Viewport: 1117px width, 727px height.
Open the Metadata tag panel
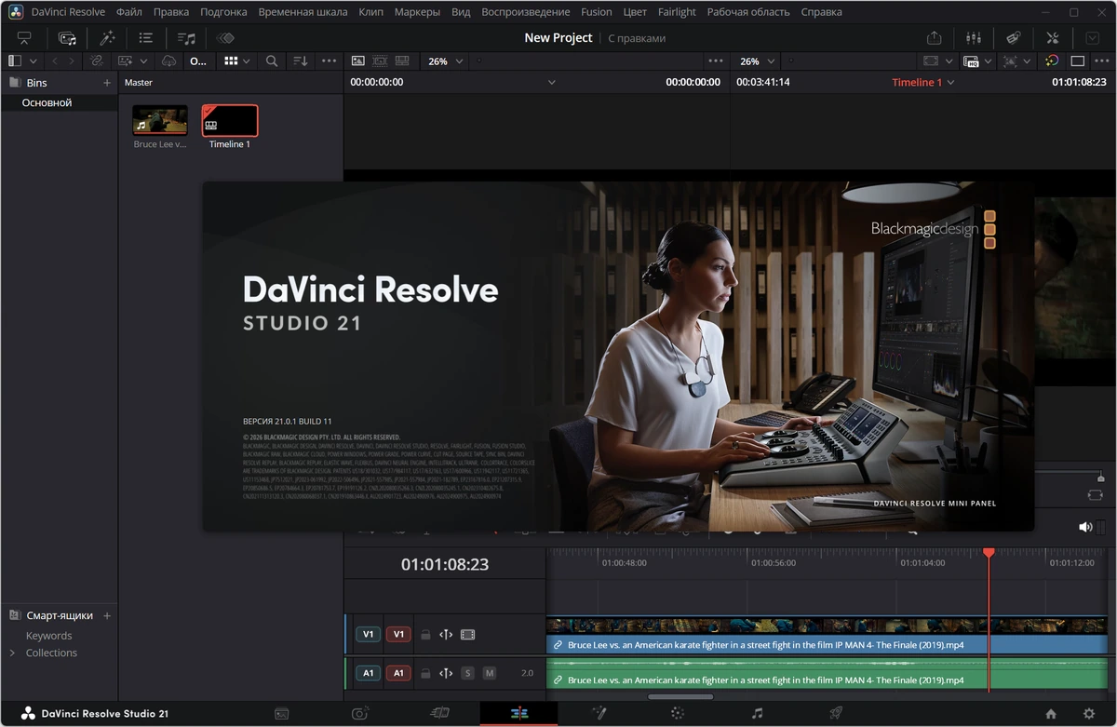click(1014, 38)
